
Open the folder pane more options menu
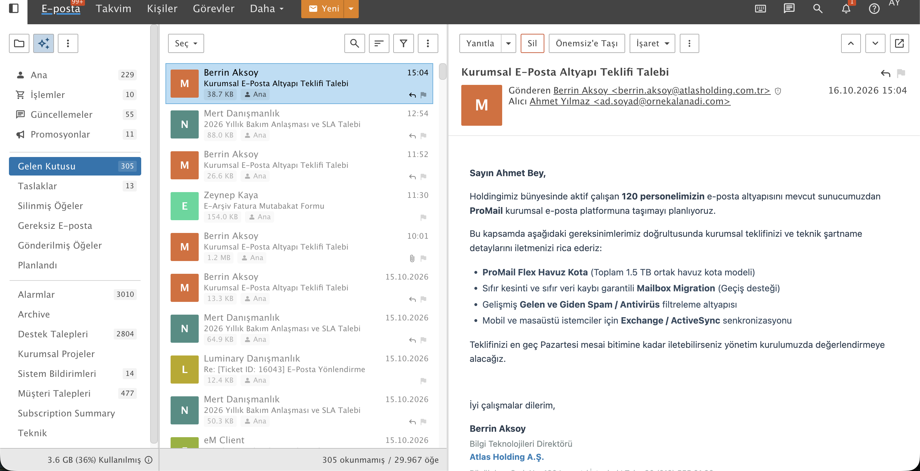pyautogui.click(x=68, y=43)
